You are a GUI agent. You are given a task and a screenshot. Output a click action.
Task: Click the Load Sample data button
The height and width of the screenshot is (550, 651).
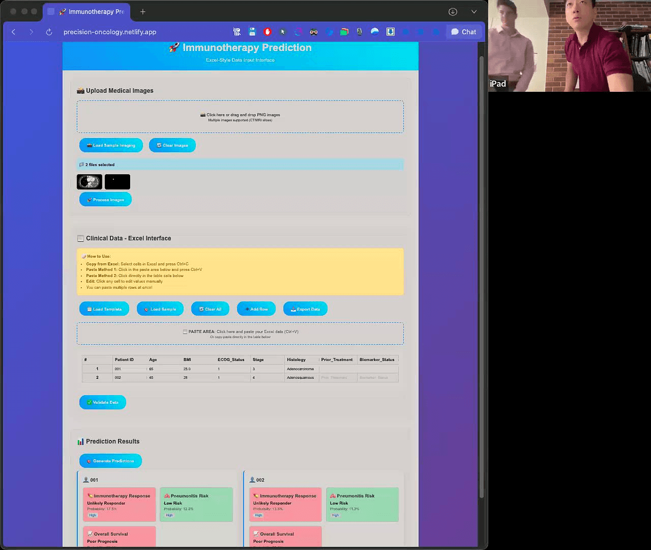tap(160, 309)
